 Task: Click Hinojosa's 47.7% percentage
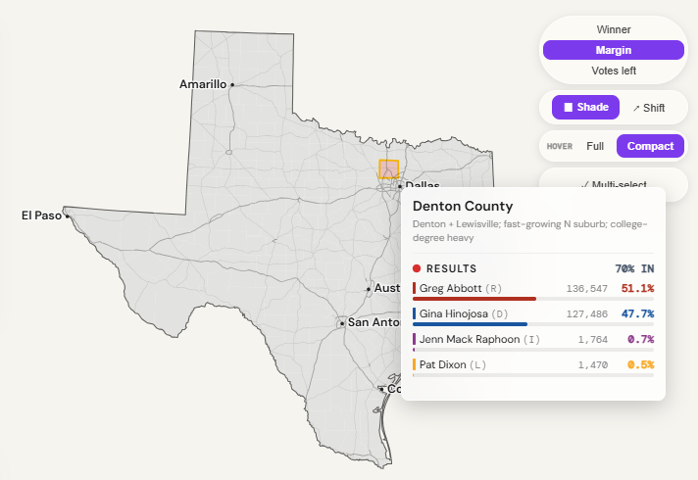[x=637, y=313]
